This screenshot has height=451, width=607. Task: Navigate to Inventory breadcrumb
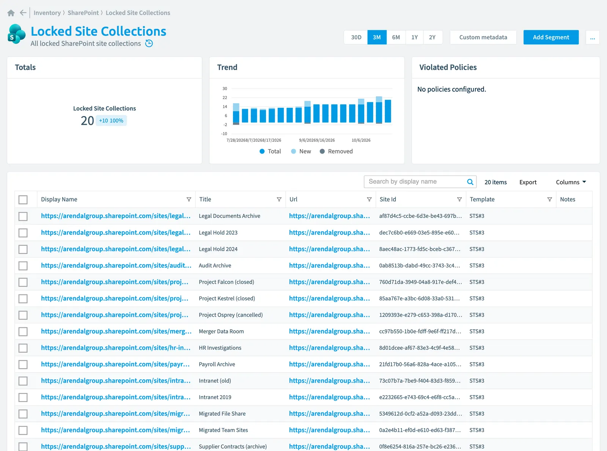pos(47,13)
